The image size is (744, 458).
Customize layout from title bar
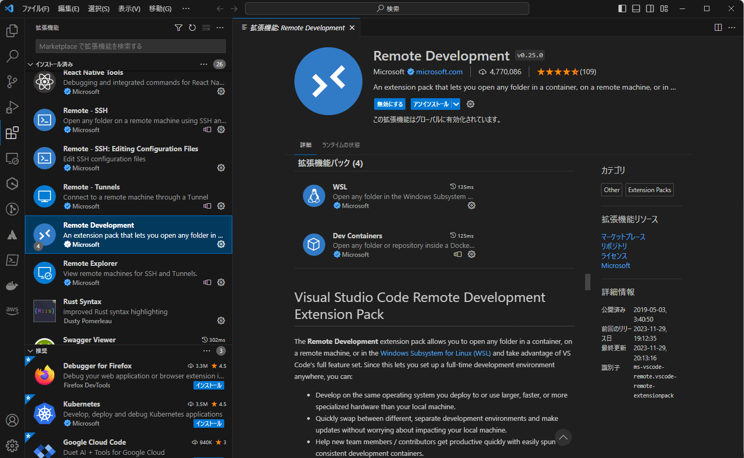tap(664, 8)
